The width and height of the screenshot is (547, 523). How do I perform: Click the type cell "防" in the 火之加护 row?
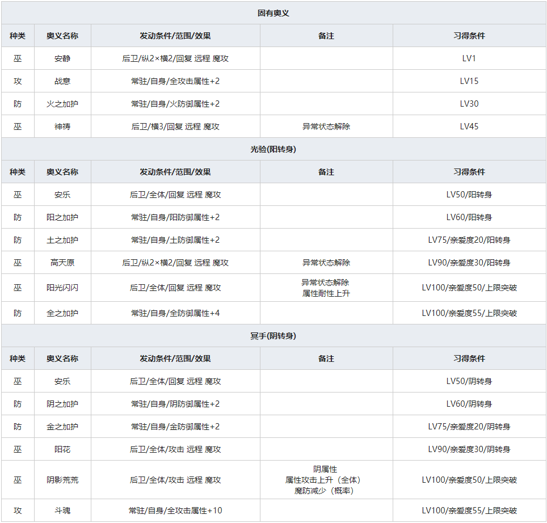click(18, 104)
